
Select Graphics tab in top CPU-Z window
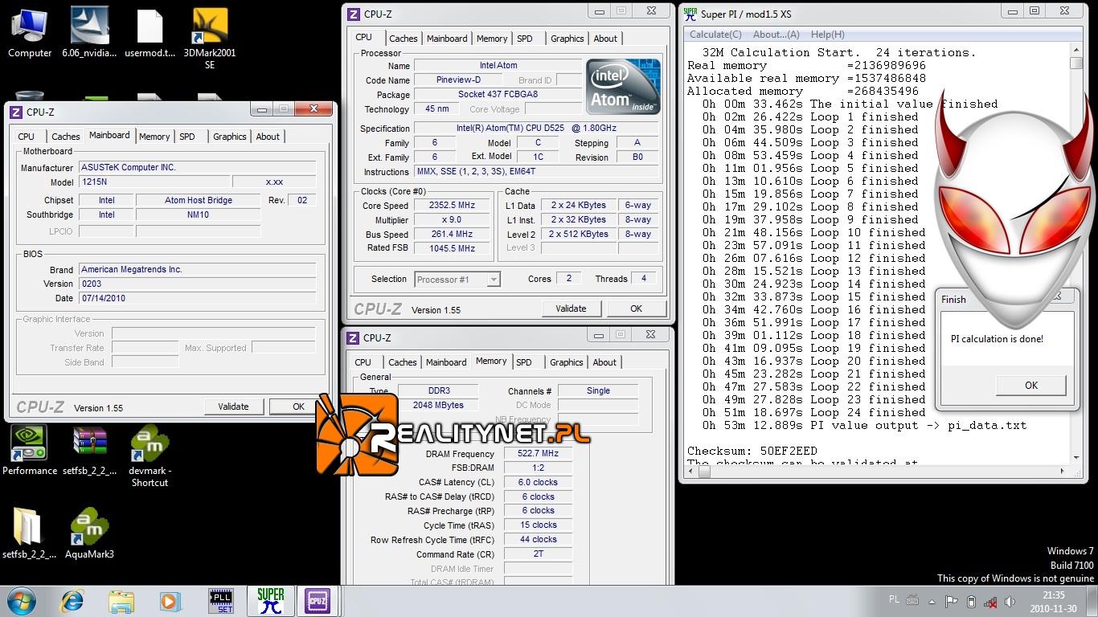click(567, 39)
